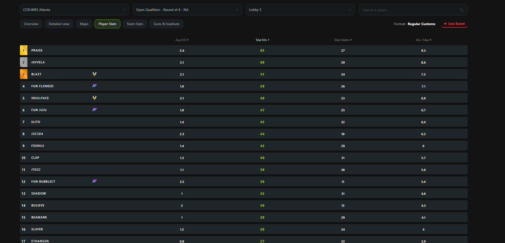Select player JTECC
This screenshot has width=505, height=243.
coord(36,169)
